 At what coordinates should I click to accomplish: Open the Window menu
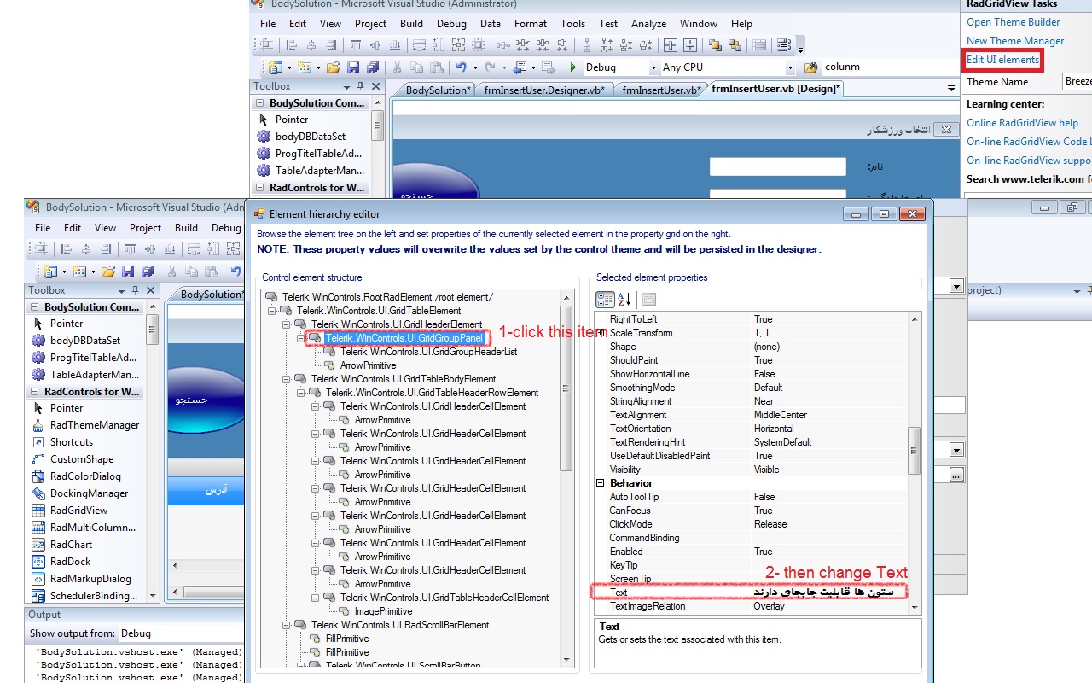pyautogui.click(x=699, y=24)
